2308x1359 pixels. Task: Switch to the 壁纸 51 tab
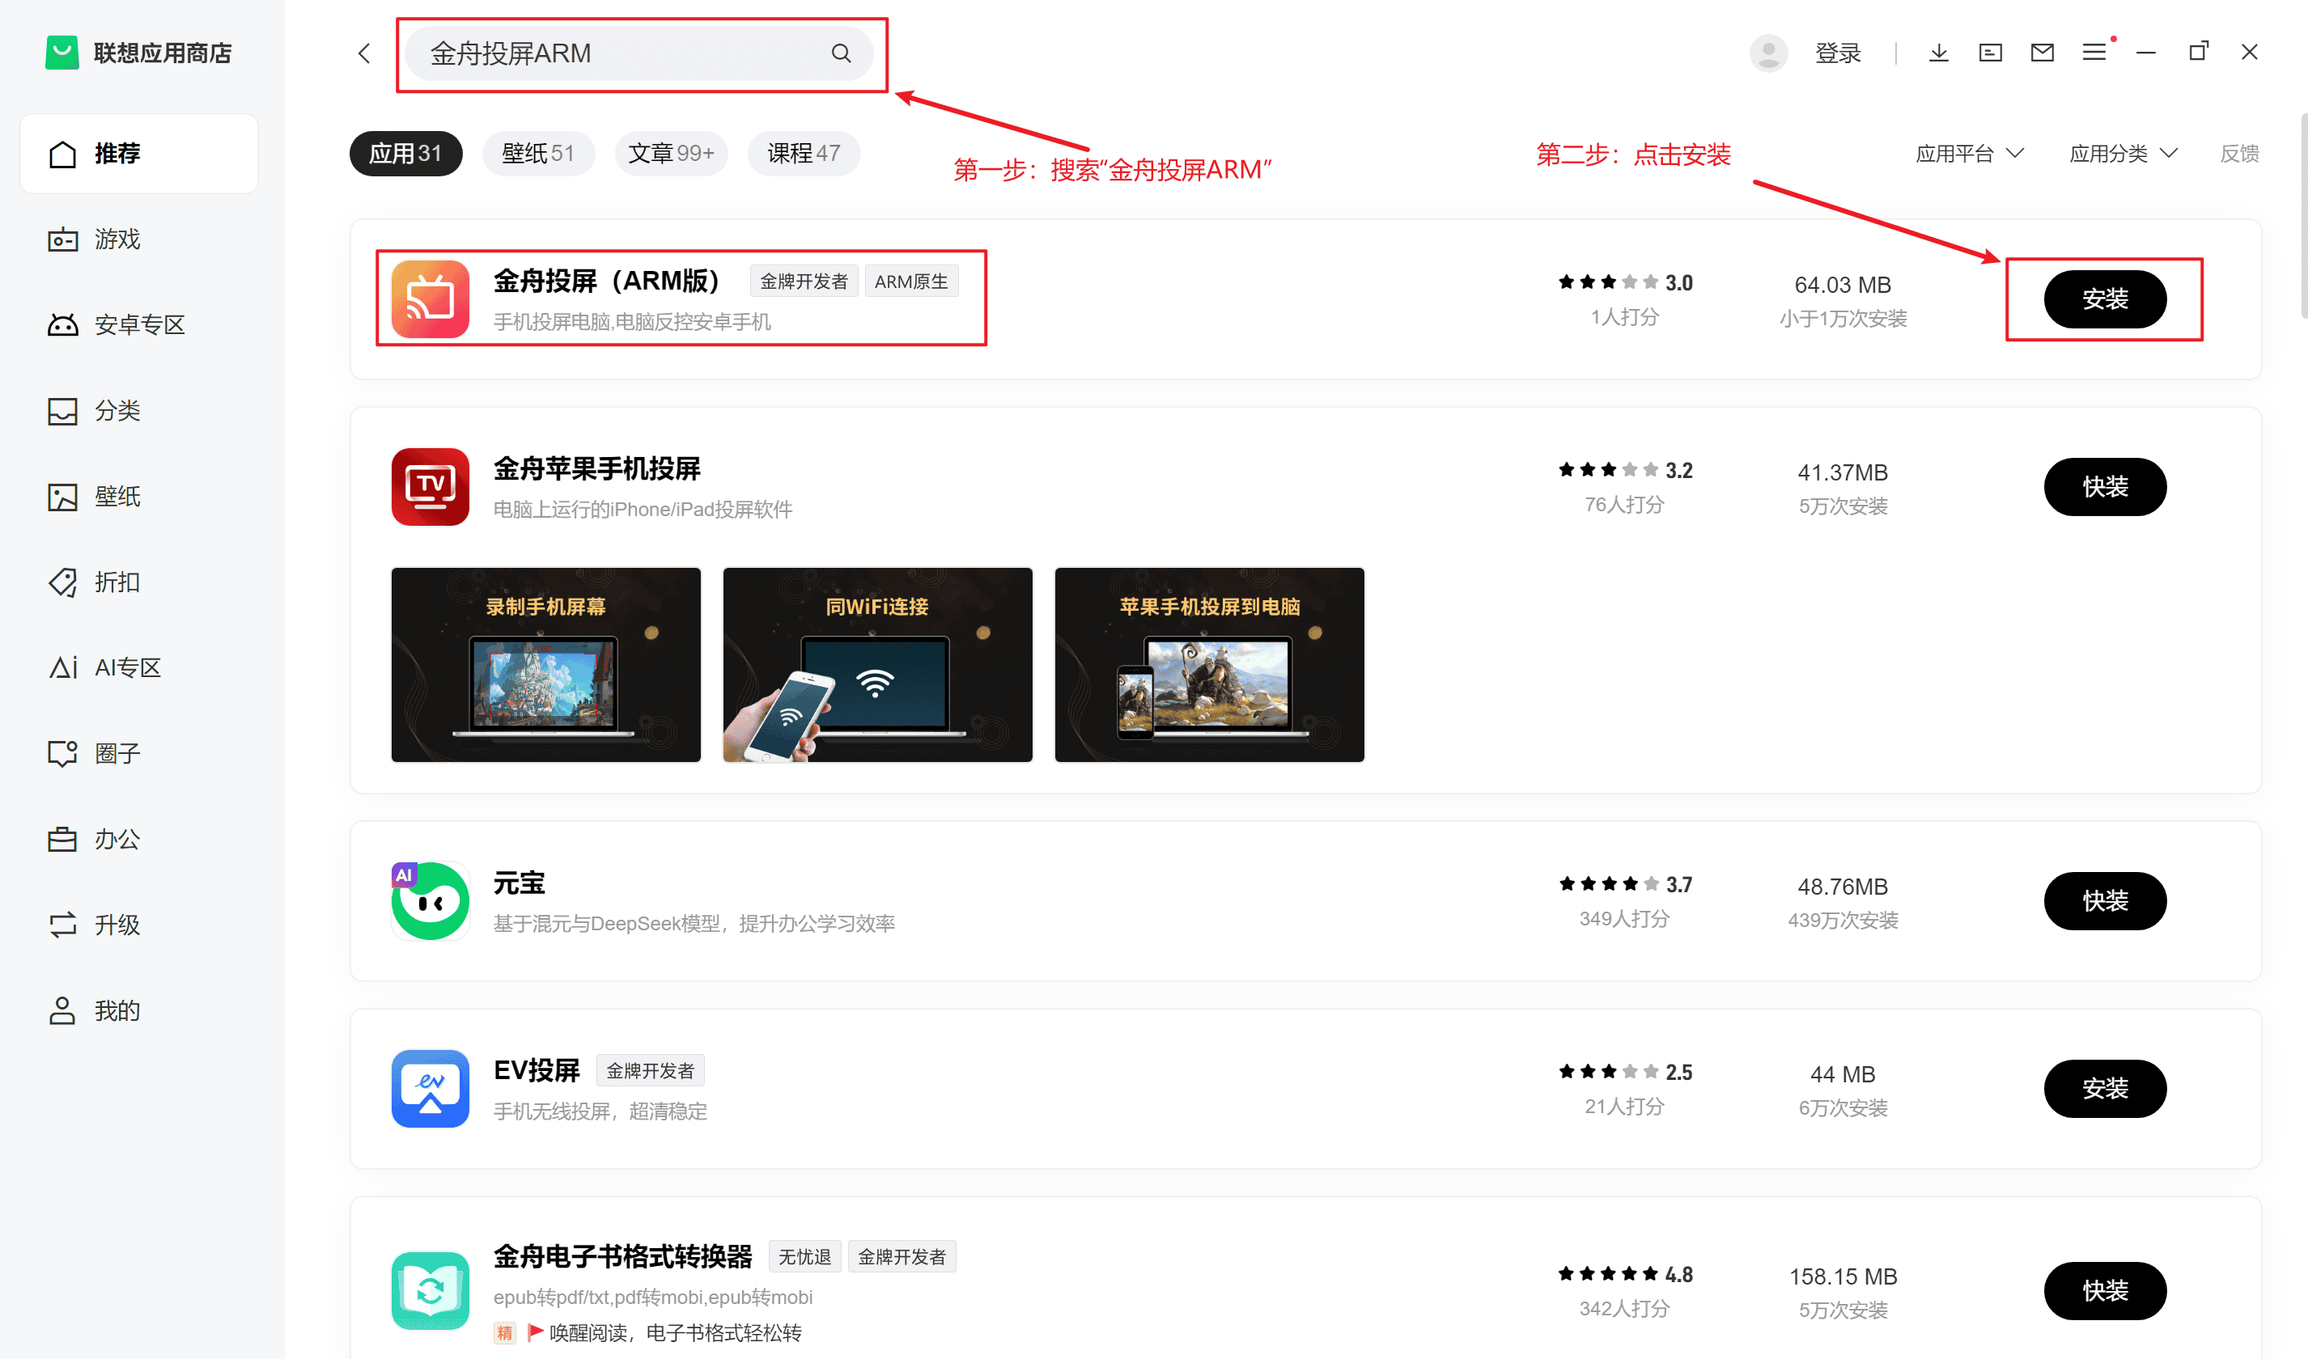pos(537,153)
